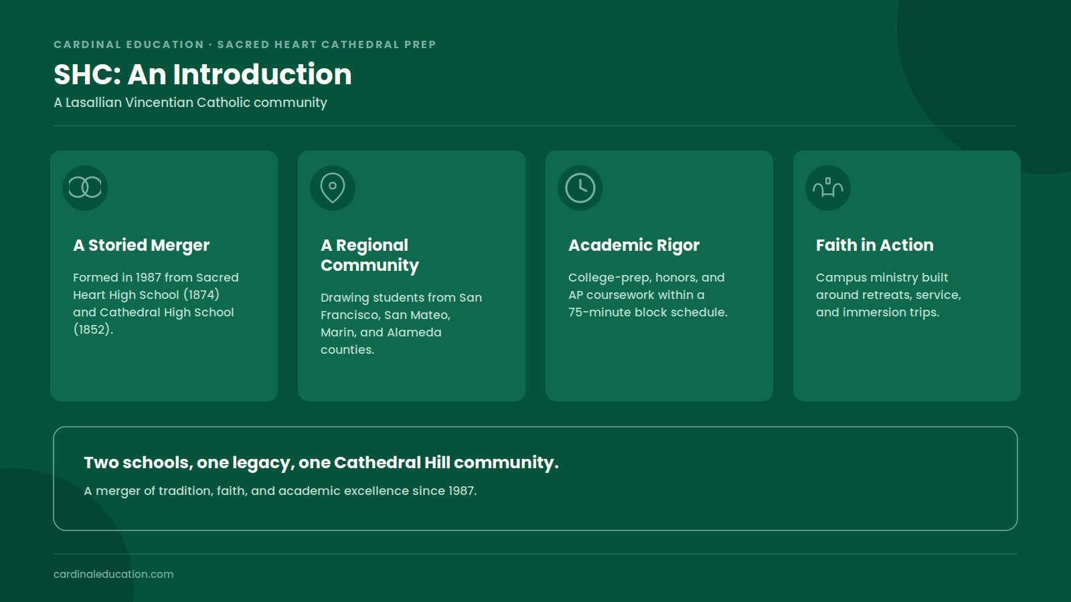Click the Cardinal Education header line
The image size is (1071, 602).
[x=245, y=44]
